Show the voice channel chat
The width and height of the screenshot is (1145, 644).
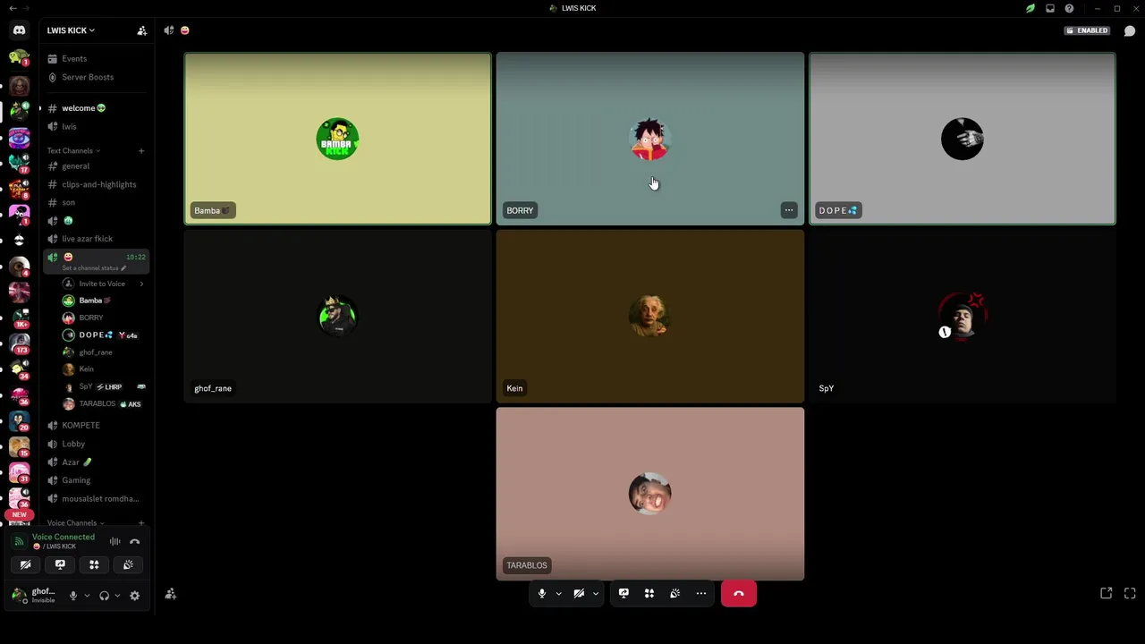click(x=1130, y=30)
